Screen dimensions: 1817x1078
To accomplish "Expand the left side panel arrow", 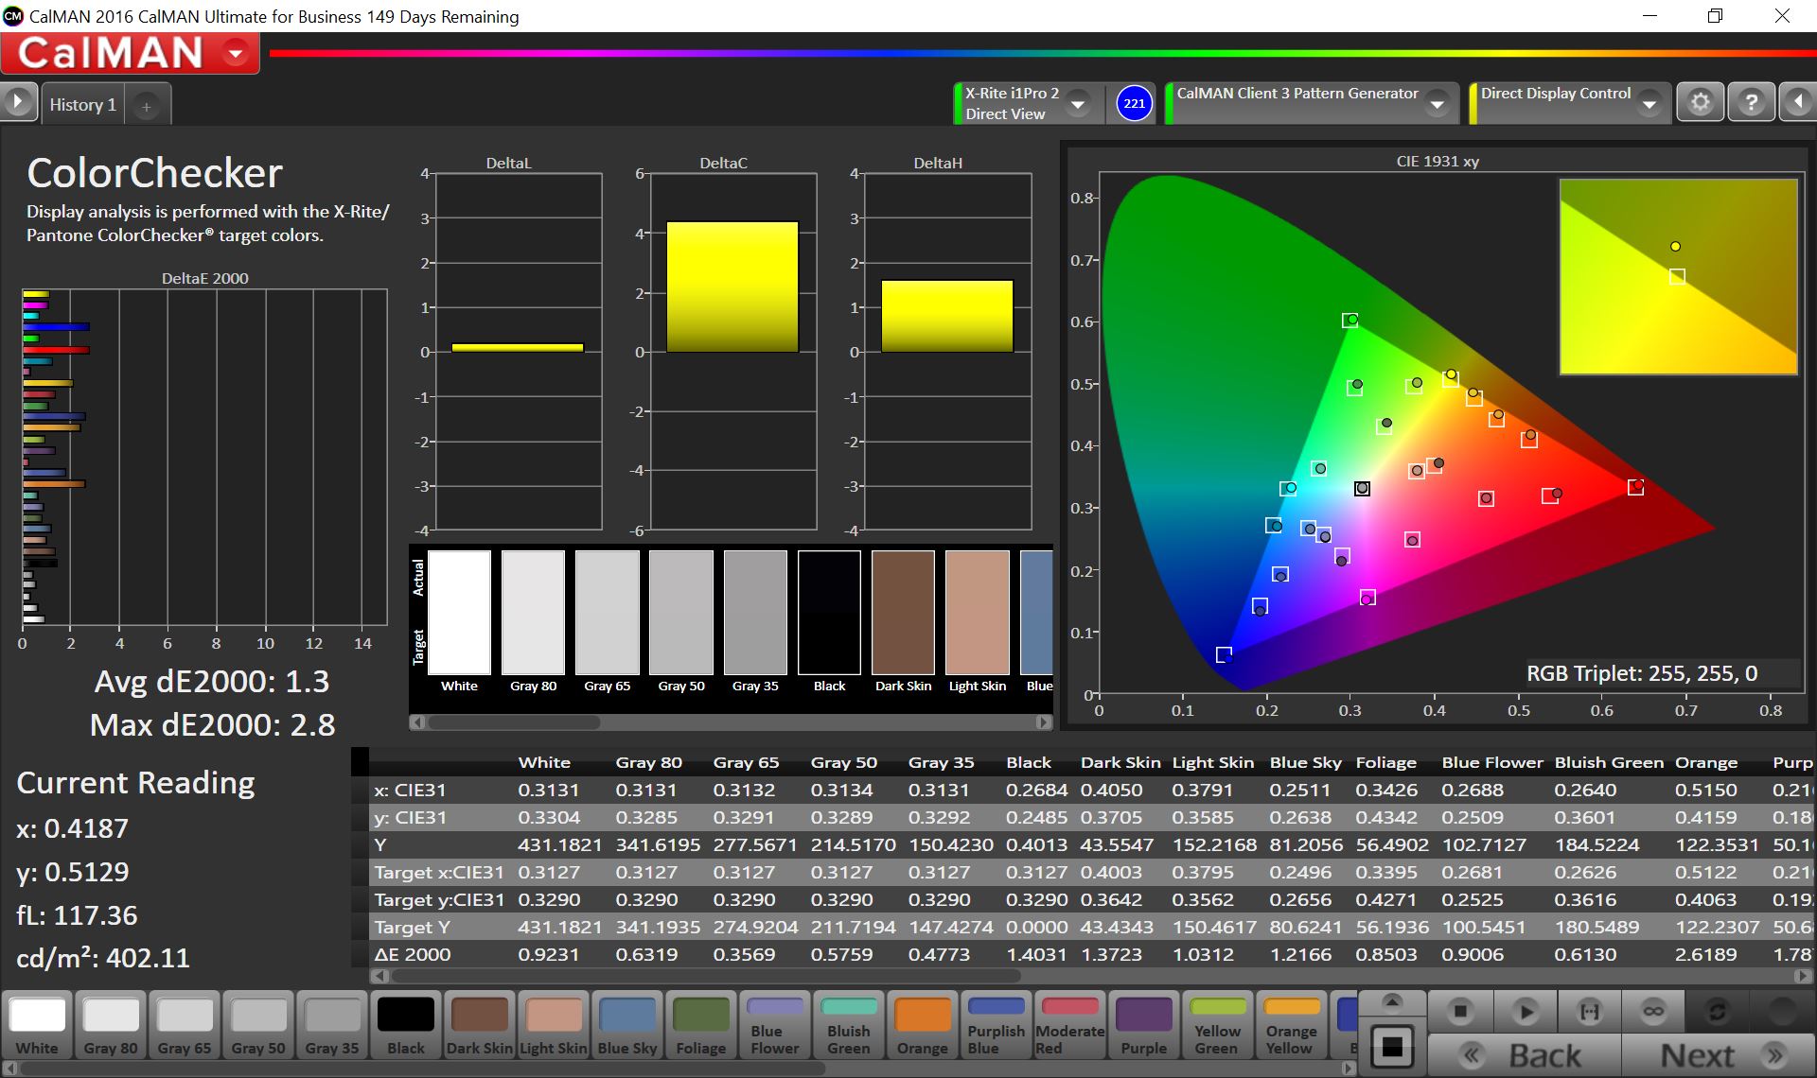I will tap(17, 102).
